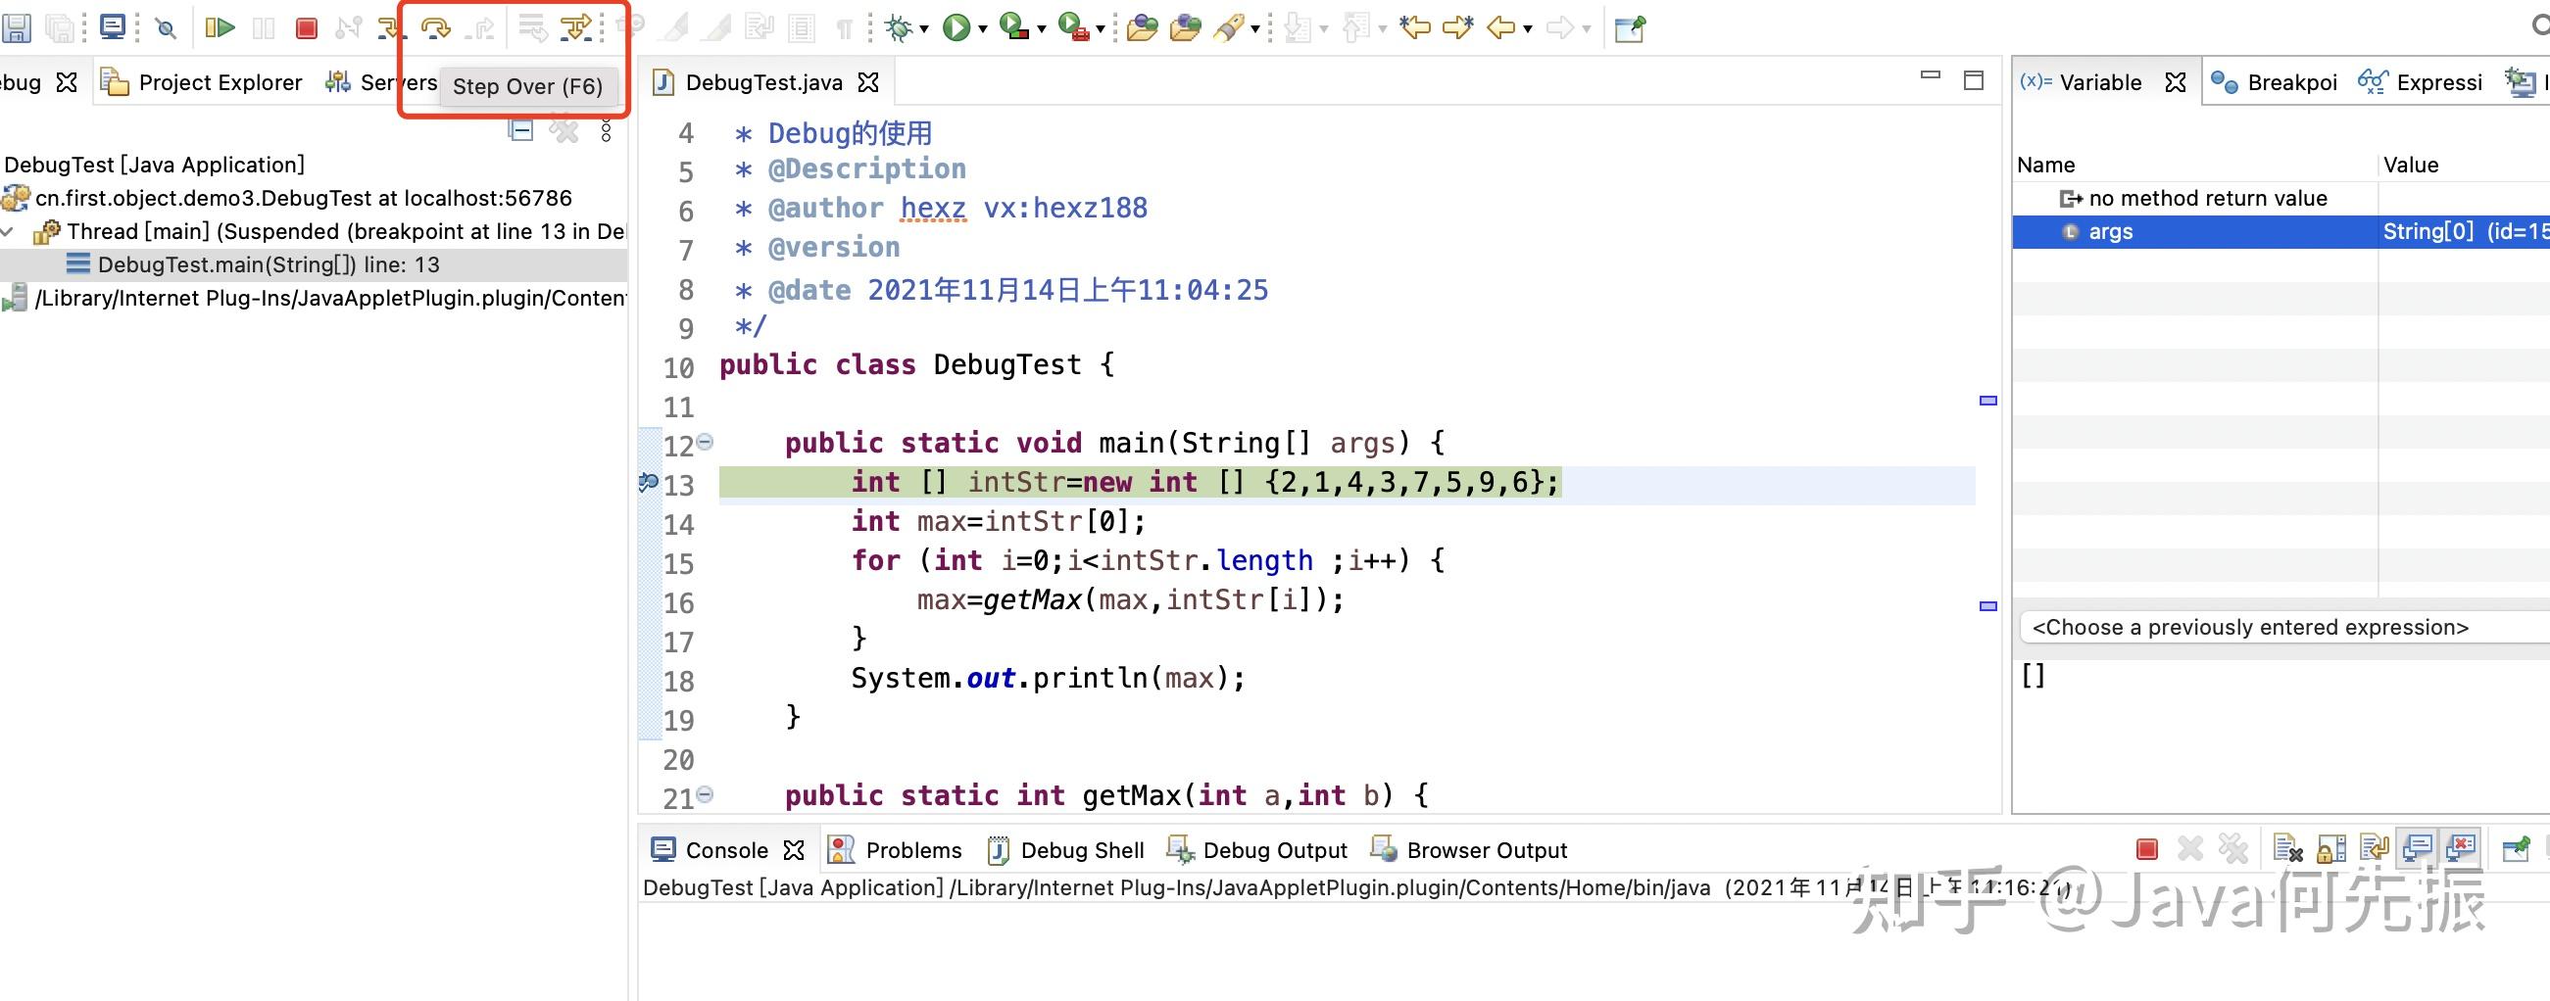Click the Value column header

pos(2412,166)
